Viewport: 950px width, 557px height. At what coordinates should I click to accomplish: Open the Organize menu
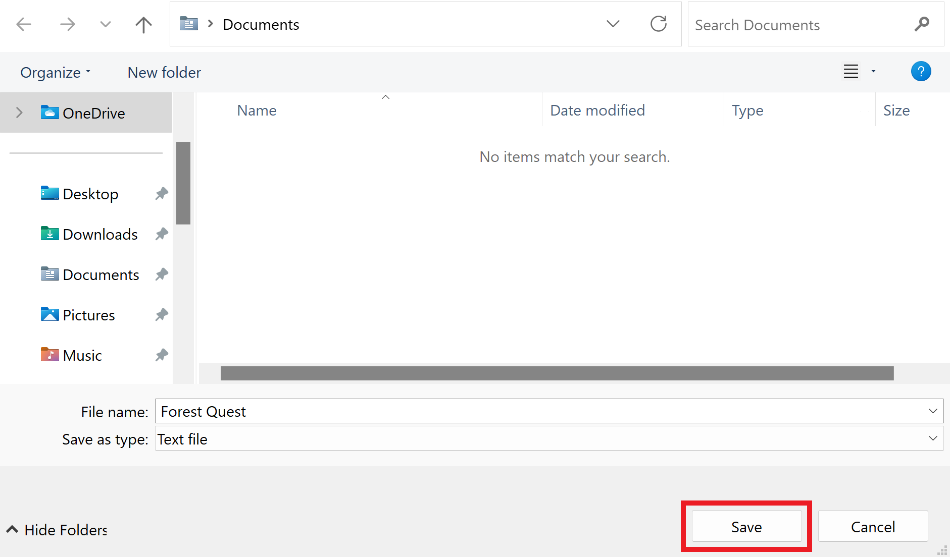pos(55,72)
